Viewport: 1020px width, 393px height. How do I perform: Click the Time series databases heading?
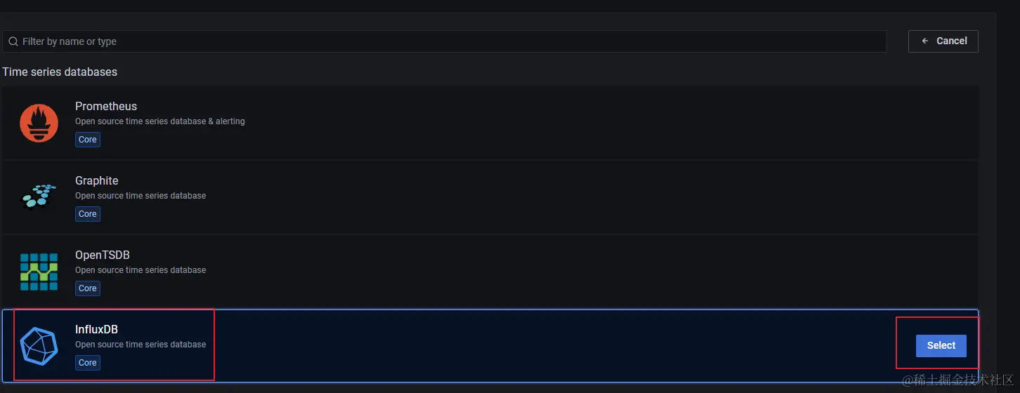click(60, 72)
